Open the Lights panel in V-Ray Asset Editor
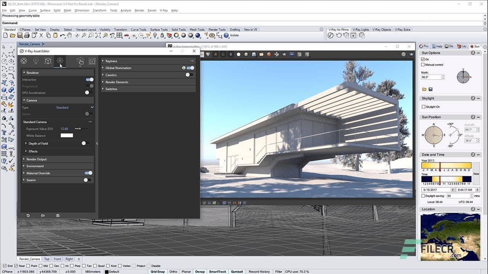488x274 pixels. click(x=36, y=61)
